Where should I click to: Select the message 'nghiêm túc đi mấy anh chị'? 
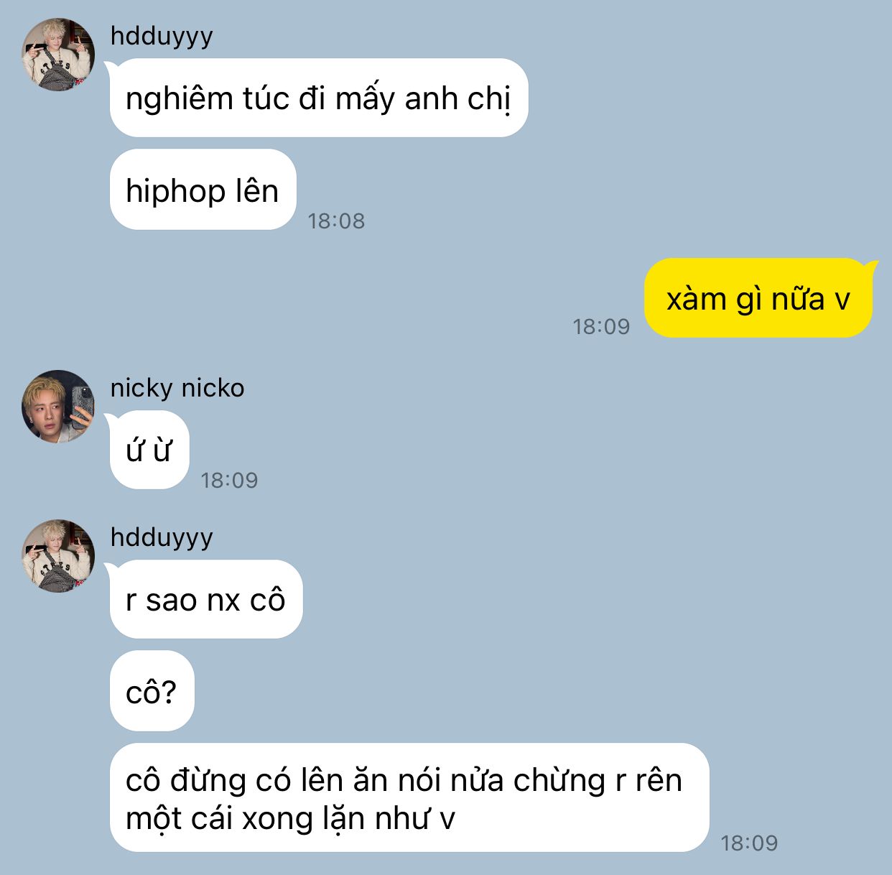coord(319,98)
